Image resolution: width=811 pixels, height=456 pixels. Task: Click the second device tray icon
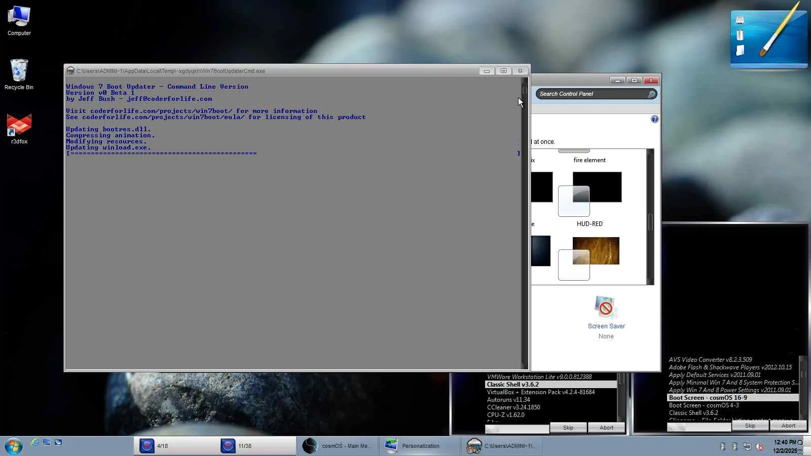pos(735,446)
